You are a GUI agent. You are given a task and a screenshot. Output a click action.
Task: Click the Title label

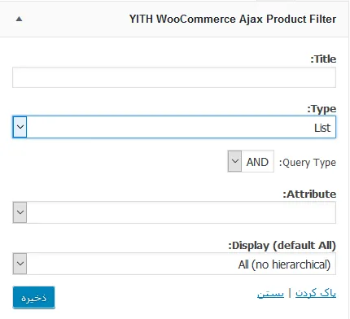tap(323, 59)
